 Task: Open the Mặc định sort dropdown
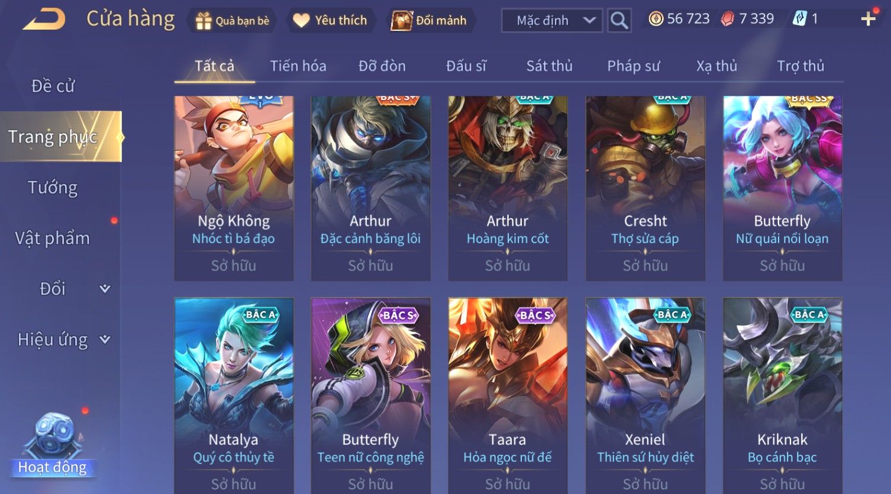(552, 21)
